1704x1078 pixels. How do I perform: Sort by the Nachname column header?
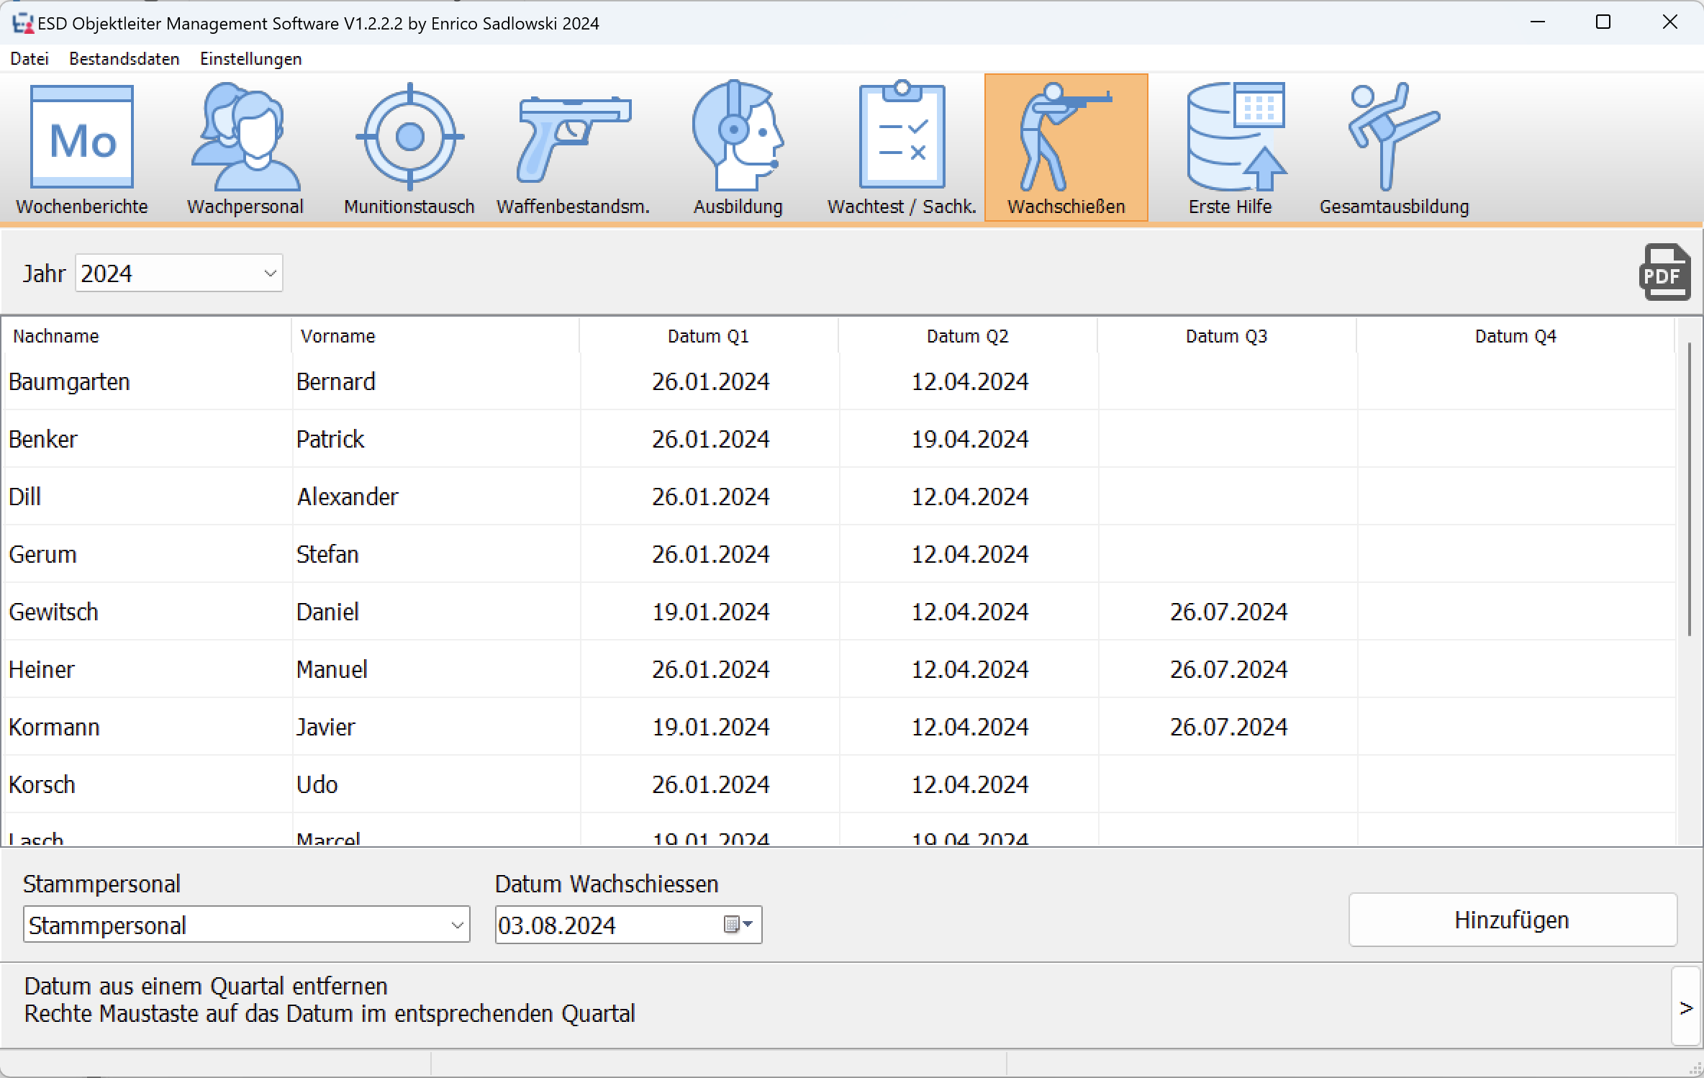click(56, 336)
